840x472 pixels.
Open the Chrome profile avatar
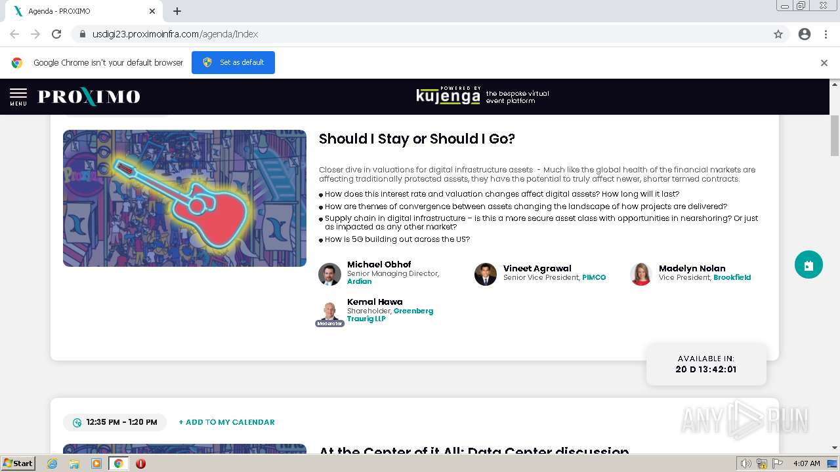tap(805, 34)
